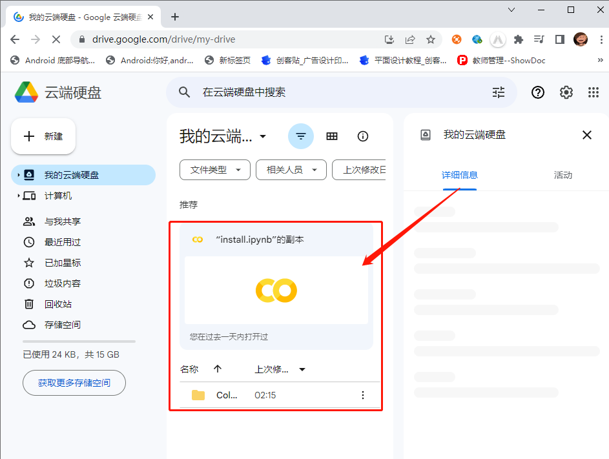Image resolution: width=609 pixels, height=459 pixels.
Task: Open the People filter dropdown
Action: [291, 170]
